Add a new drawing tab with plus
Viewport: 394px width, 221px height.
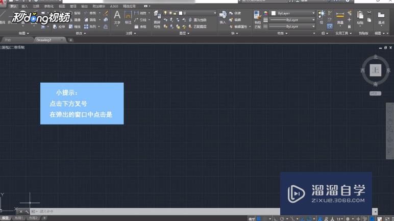(x=70, y=40)
